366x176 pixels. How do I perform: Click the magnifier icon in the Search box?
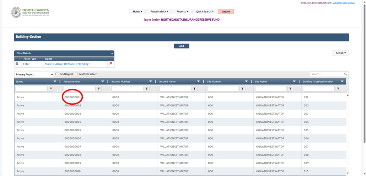pyautogui.click(x=345, y=74)
